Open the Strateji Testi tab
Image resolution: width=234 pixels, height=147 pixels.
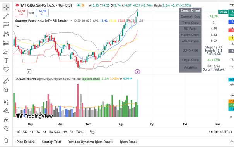tap(51, 142)
